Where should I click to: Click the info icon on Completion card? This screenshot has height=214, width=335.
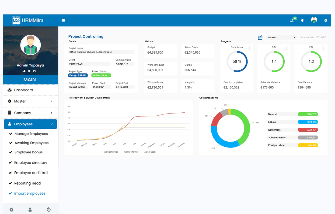tap(249, 48)
